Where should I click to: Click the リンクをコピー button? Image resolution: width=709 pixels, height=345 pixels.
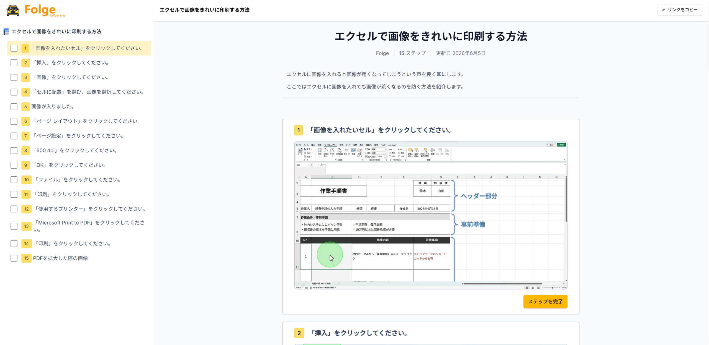point(680,10)
